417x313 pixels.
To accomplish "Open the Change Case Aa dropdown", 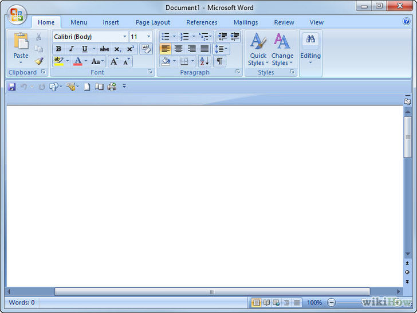I will 97,61.
